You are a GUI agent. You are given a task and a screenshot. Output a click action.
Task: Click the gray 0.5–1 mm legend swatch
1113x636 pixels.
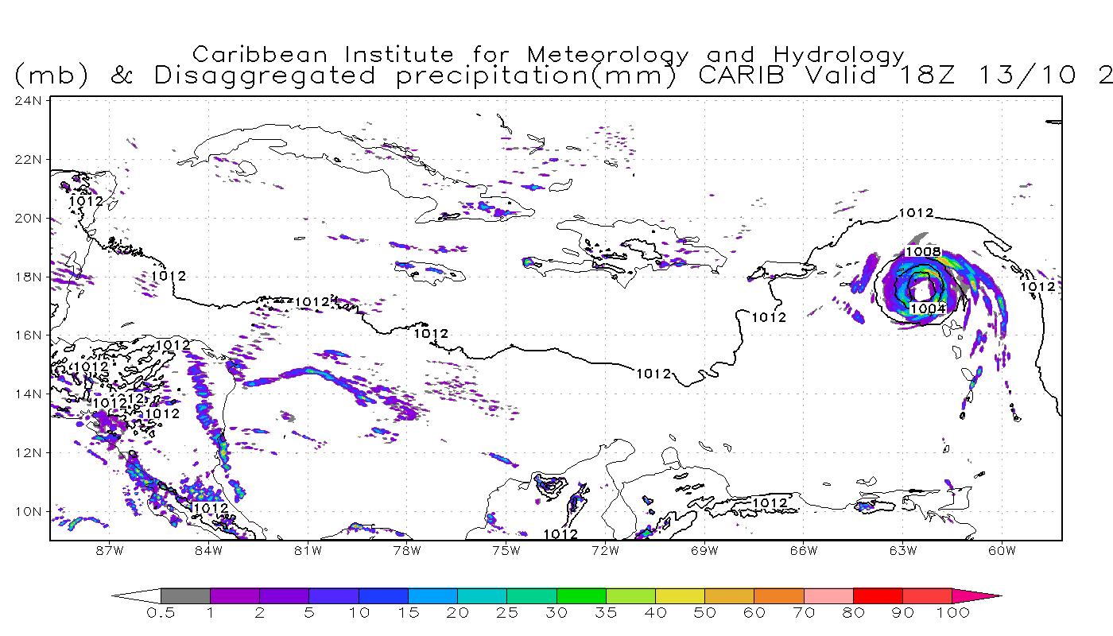(185, 595)
